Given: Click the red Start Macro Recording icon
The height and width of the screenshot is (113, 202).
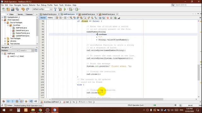Looking at the screenshot, I should click(108, 18).
